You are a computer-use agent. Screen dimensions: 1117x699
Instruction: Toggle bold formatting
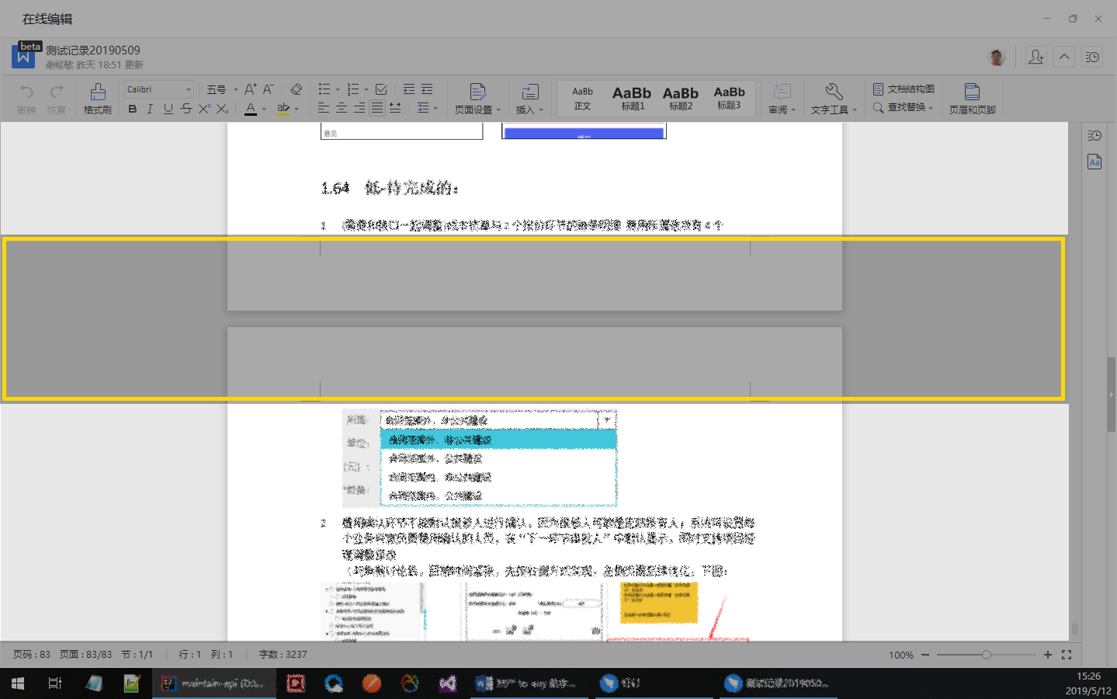133,109
